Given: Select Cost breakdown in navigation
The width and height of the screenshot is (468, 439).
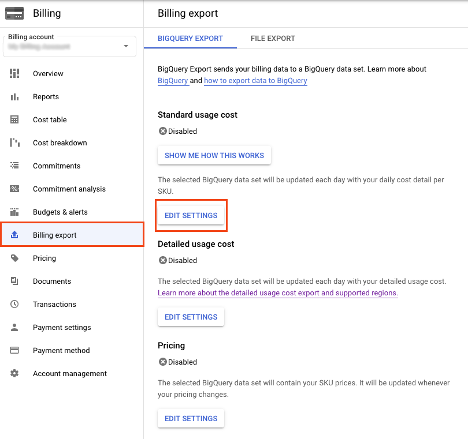Looking at the screenshot, I should 72,142.
